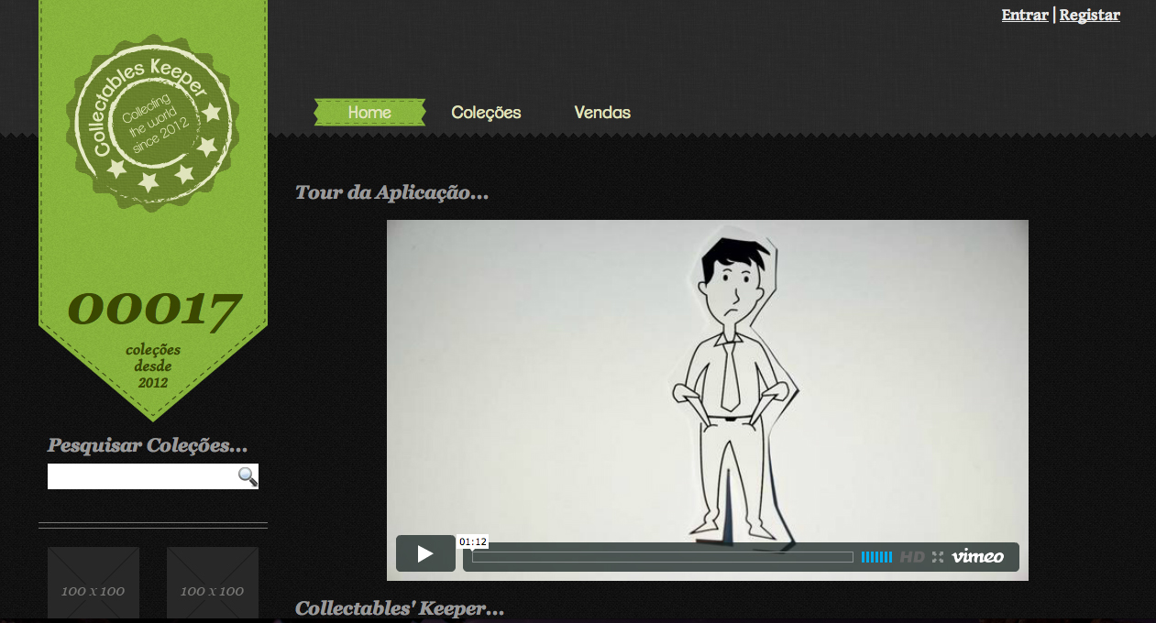Toggle HD quality on the video

912,557
